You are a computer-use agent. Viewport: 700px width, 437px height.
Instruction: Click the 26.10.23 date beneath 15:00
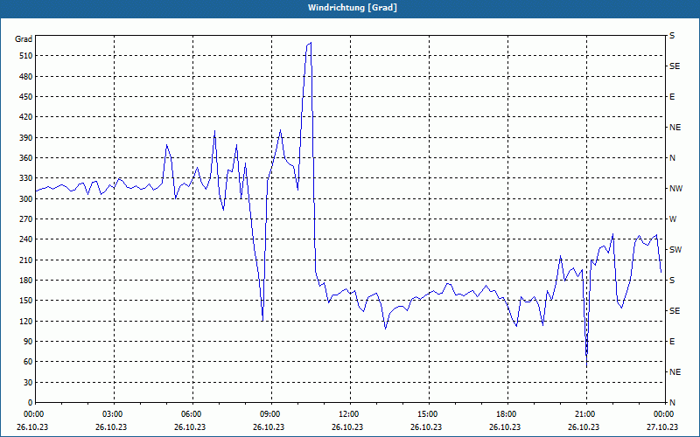point(426,427)
